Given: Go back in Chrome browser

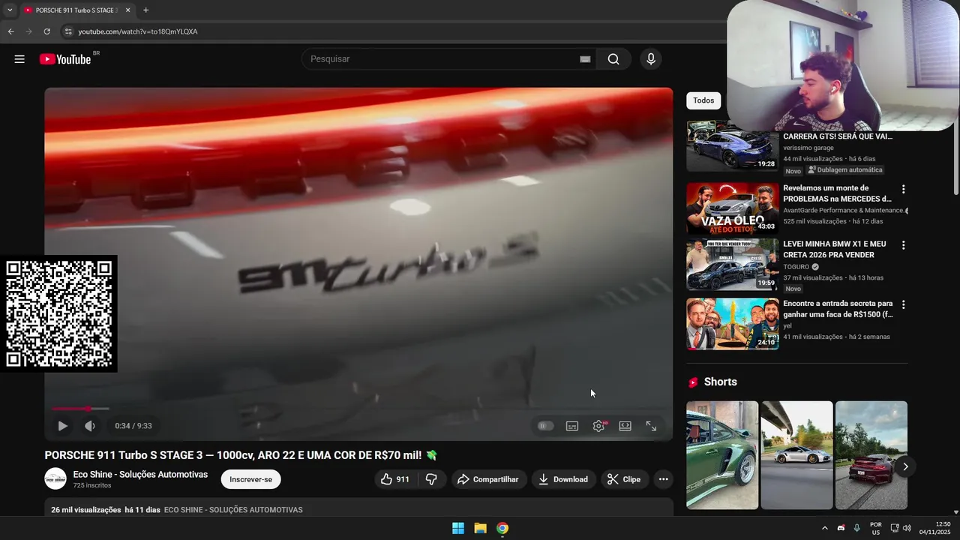Looking at the screenshot, I should (x=10, y=31).
